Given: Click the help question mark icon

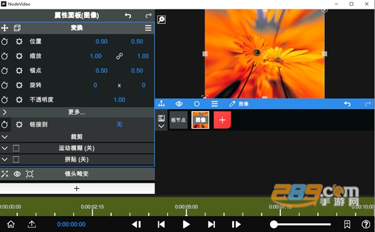Looking at the screenshot, I should (x=365, y=224).
